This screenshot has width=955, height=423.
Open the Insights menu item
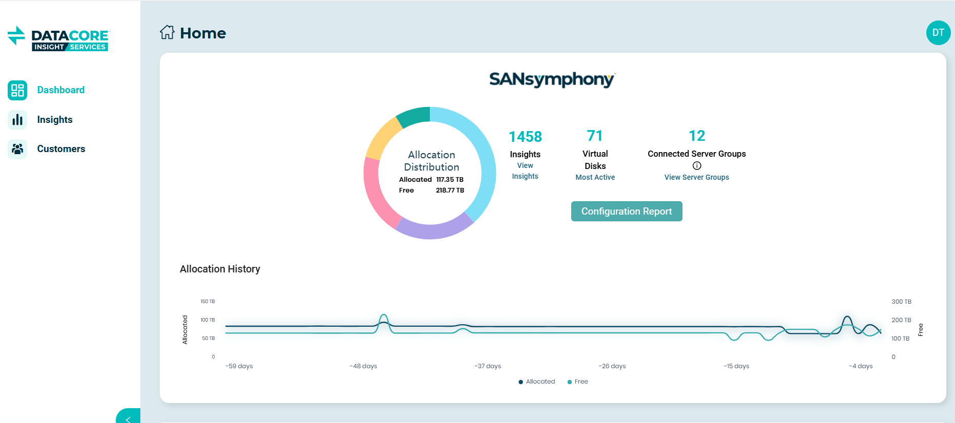[x=55, y=120]
